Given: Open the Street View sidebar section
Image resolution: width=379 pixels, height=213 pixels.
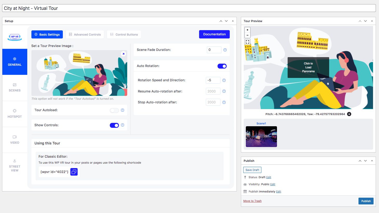Looking at the screenshot, I should pos(15,166).
